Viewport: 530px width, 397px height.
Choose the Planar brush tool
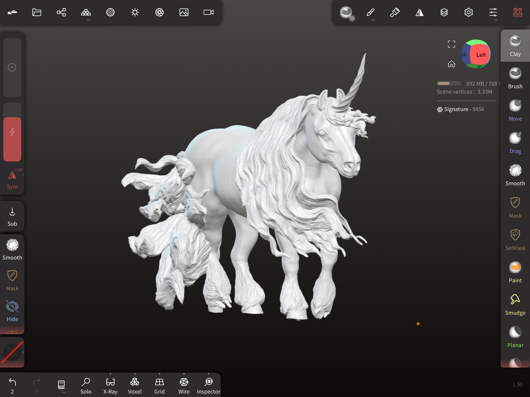click(x=515, y=337)
